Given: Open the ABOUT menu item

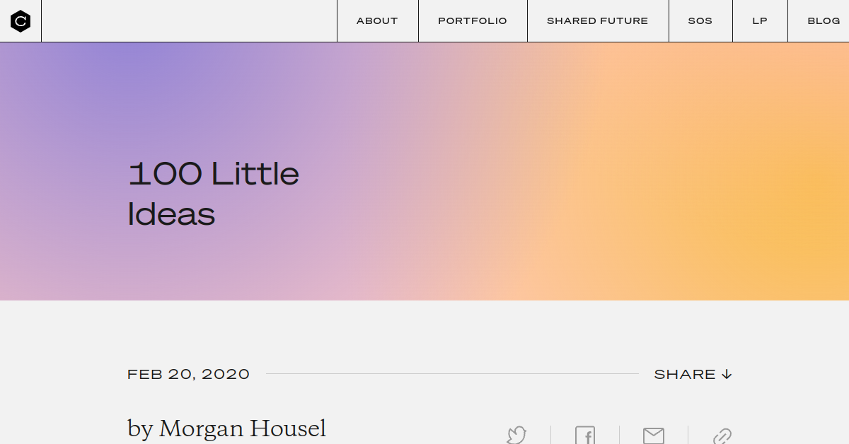Looking at the screenshot, I should pyautogui.click(x=377, y=21).
